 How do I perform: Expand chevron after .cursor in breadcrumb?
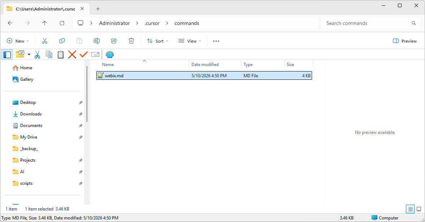click(x=167, y=23)
